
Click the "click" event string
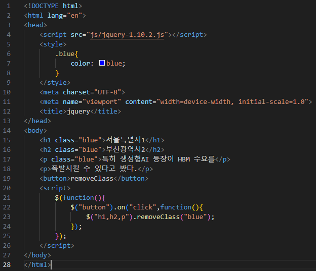tap(143, 207)
